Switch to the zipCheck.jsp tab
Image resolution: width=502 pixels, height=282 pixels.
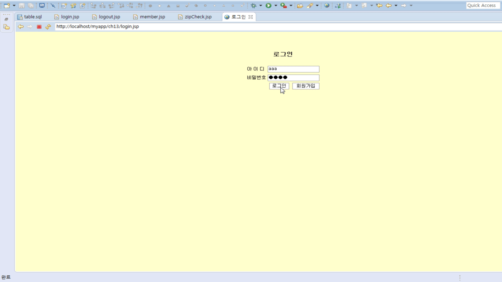tap(195, 17)
